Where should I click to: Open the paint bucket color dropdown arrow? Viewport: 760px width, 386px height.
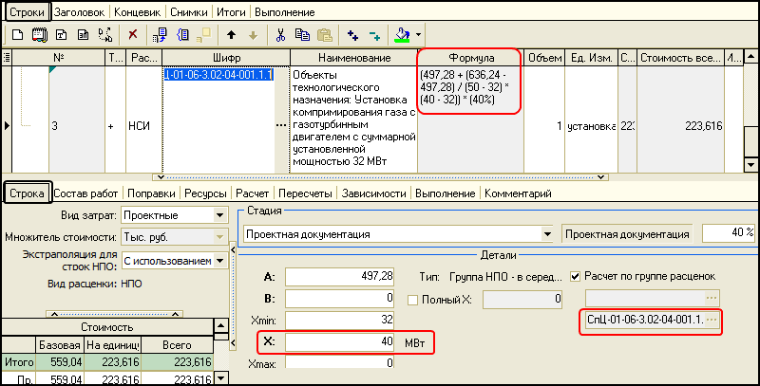419,35
